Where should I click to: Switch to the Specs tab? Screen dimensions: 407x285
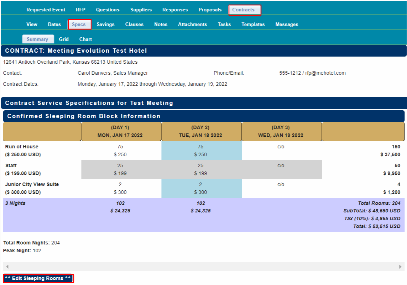(79, 25)
